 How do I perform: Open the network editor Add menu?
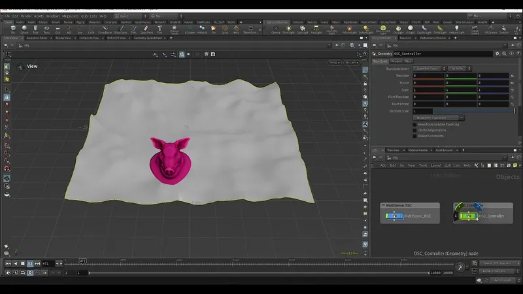point(383,165)
